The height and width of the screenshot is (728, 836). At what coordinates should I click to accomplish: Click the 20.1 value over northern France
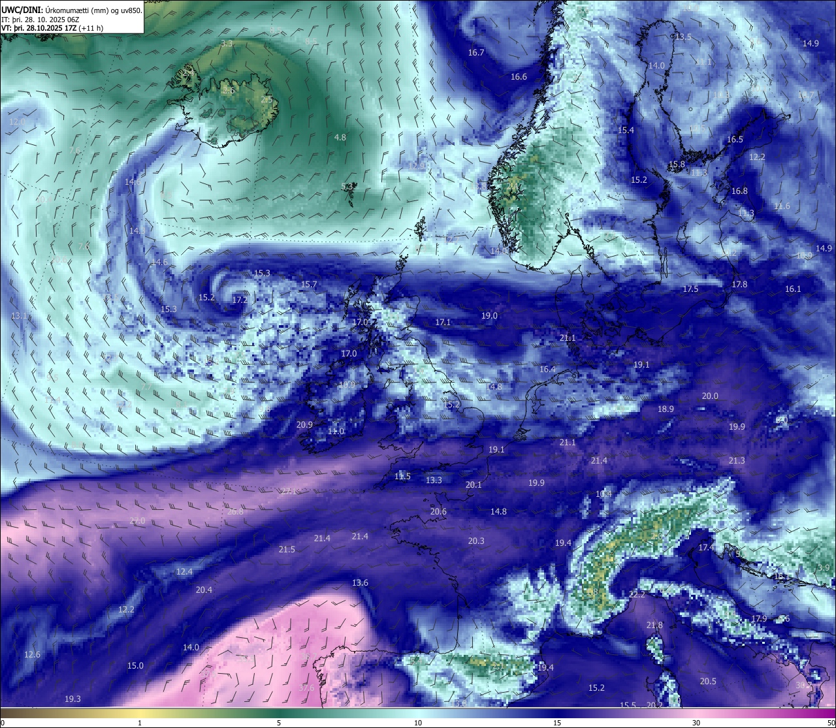(x=474, y=485)
